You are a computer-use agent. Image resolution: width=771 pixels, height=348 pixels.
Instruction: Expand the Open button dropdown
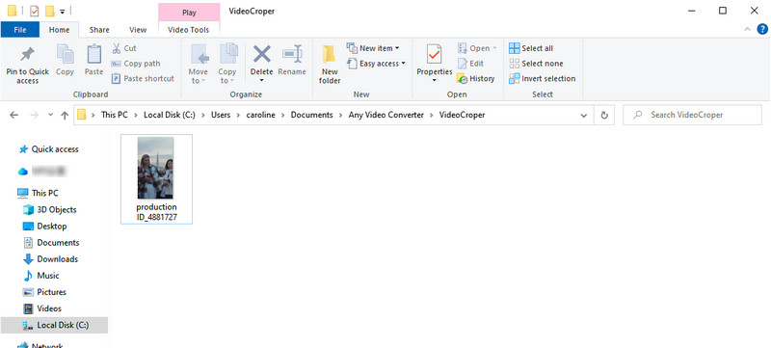click(495, 48)
